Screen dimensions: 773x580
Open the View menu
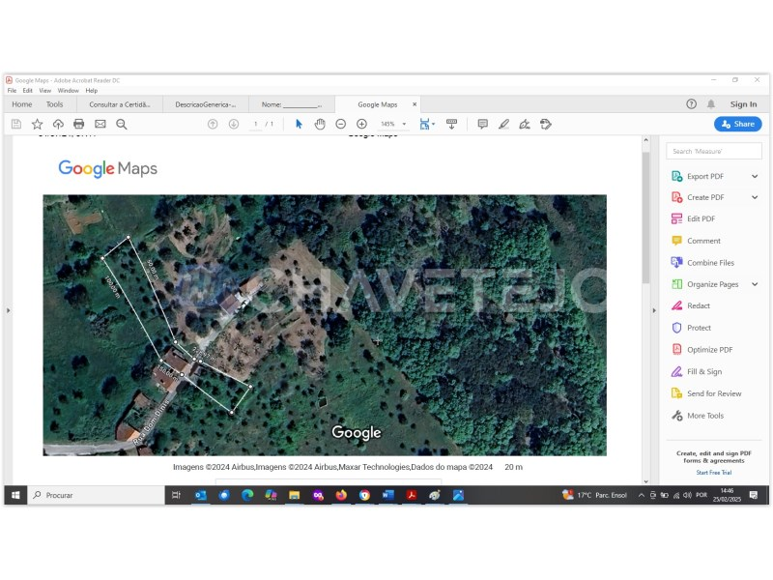point(44,91)
